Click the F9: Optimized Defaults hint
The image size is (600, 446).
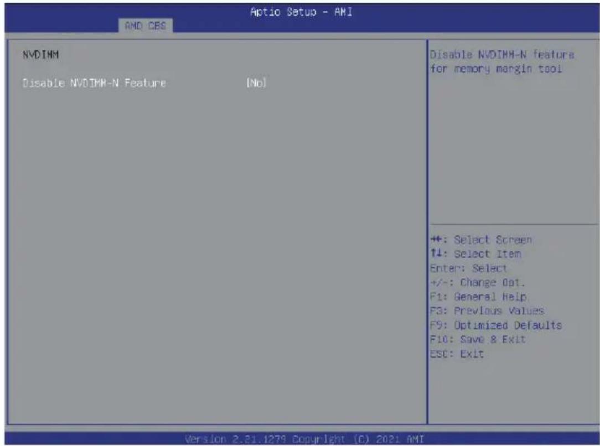496,325
